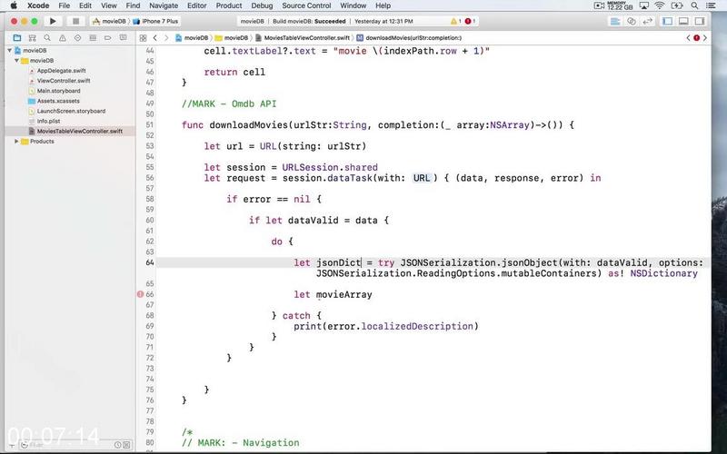The image size is (727, 454).
Task: Click the red error indicator in jump bar
Action: [x=696, y=38]
